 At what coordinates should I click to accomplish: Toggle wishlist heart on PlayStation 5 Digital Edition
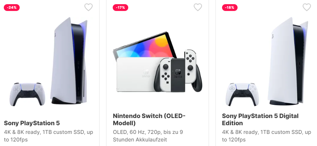pos(307,7)
